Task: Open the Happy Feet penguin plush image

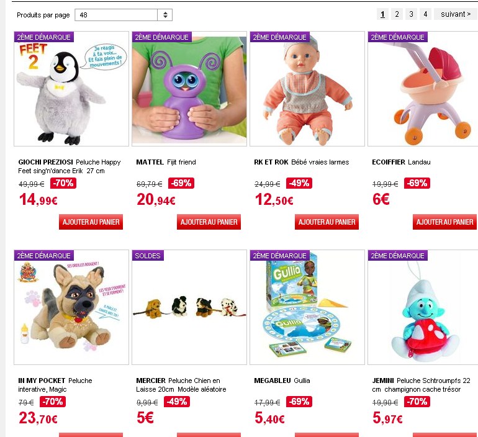Action: (x=71, y=89)
